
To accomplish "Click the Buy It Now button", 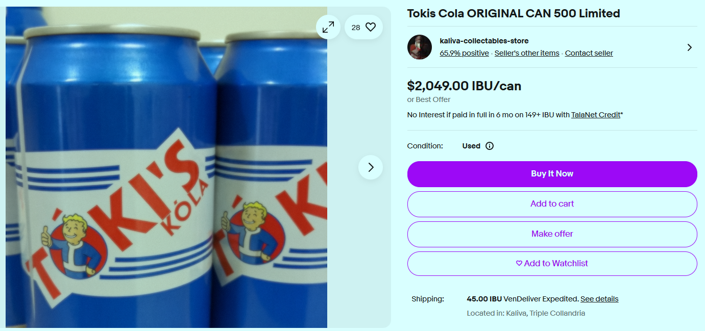I will click(552, 174).
